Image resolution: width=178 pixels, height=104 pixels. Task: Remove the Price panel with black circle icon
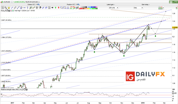[x=9, y=11]
